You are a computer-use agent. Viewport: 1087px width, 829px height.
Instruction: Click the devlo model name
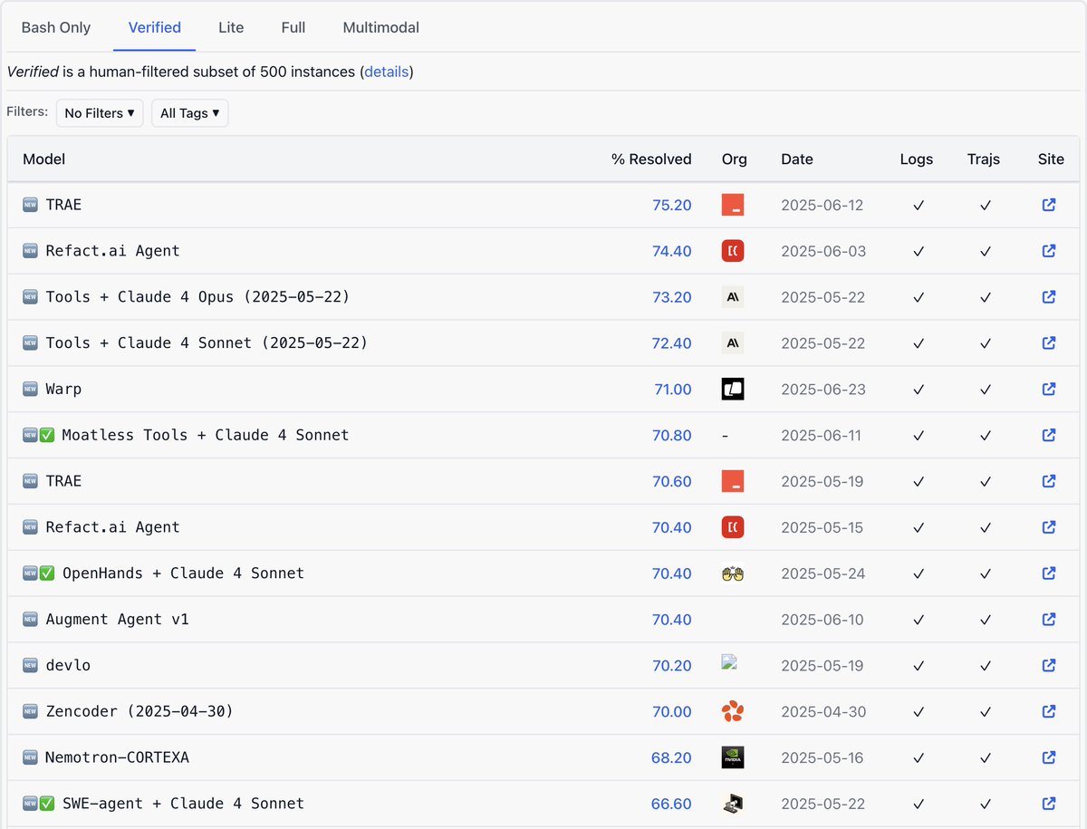[68, 665]
